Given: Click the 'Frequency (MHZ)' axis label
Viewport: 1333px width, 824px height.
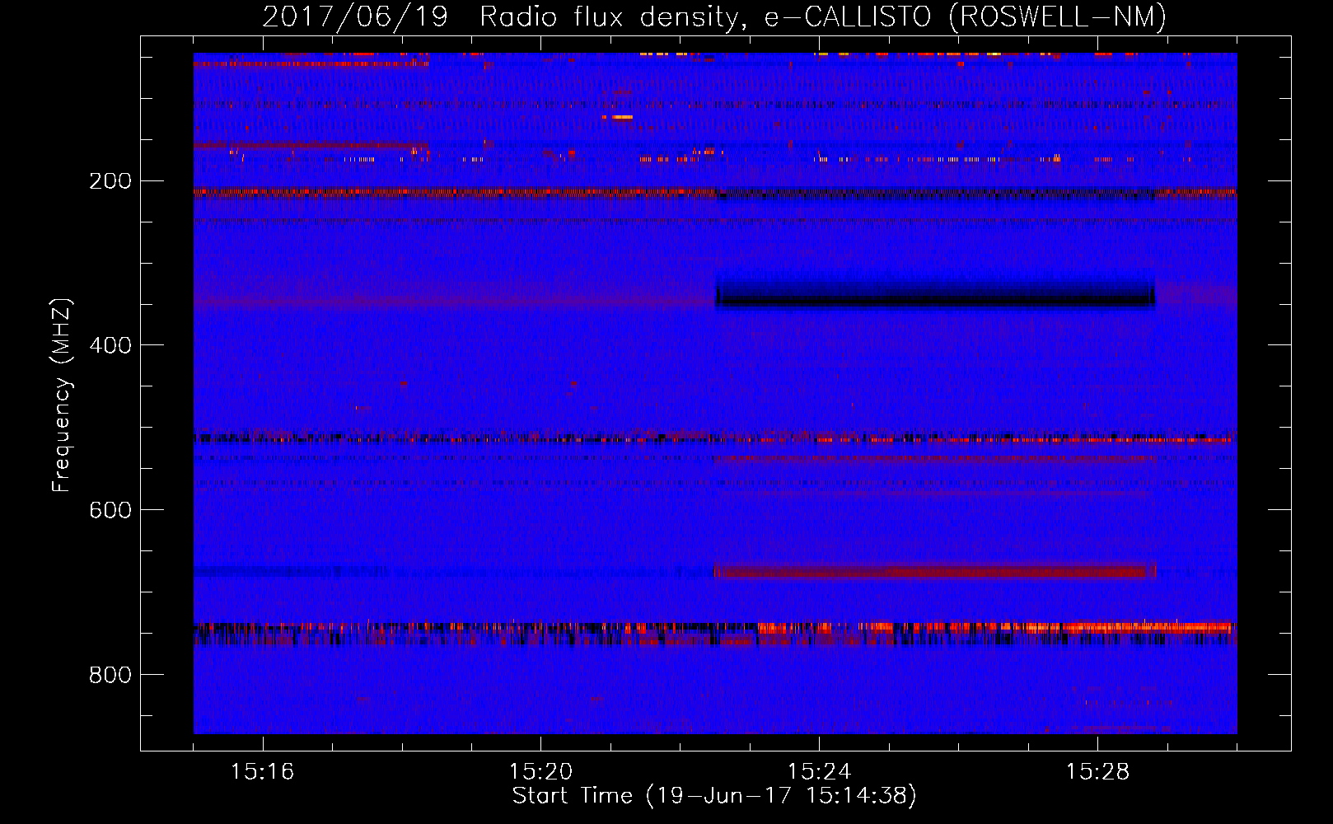Looking at the screenshot, I should point(62,396).
